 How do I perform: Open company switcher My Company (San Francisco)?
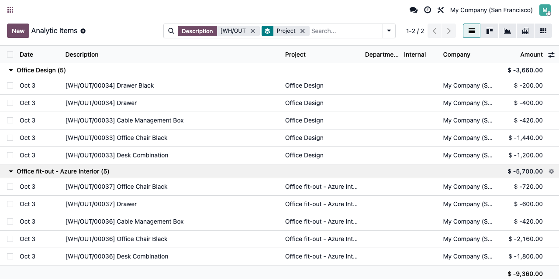491,10
